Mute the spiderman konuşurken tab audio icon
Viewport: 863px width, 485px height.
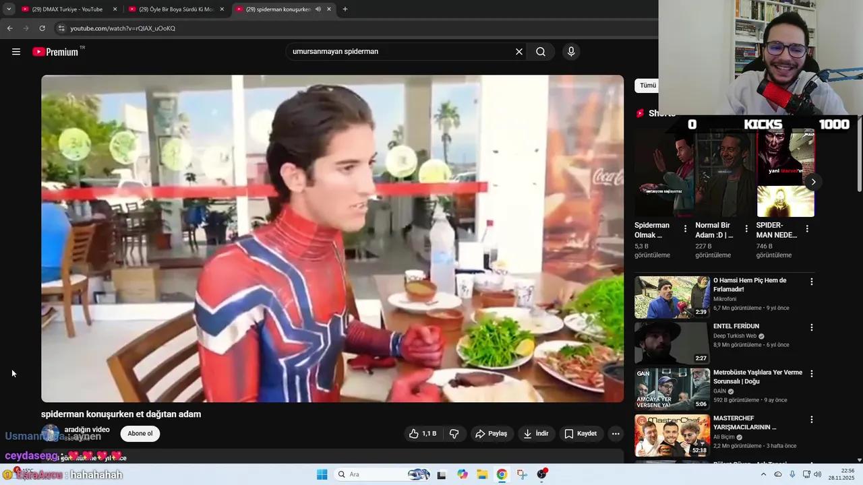pyautogui.click(x=318, y=9)
